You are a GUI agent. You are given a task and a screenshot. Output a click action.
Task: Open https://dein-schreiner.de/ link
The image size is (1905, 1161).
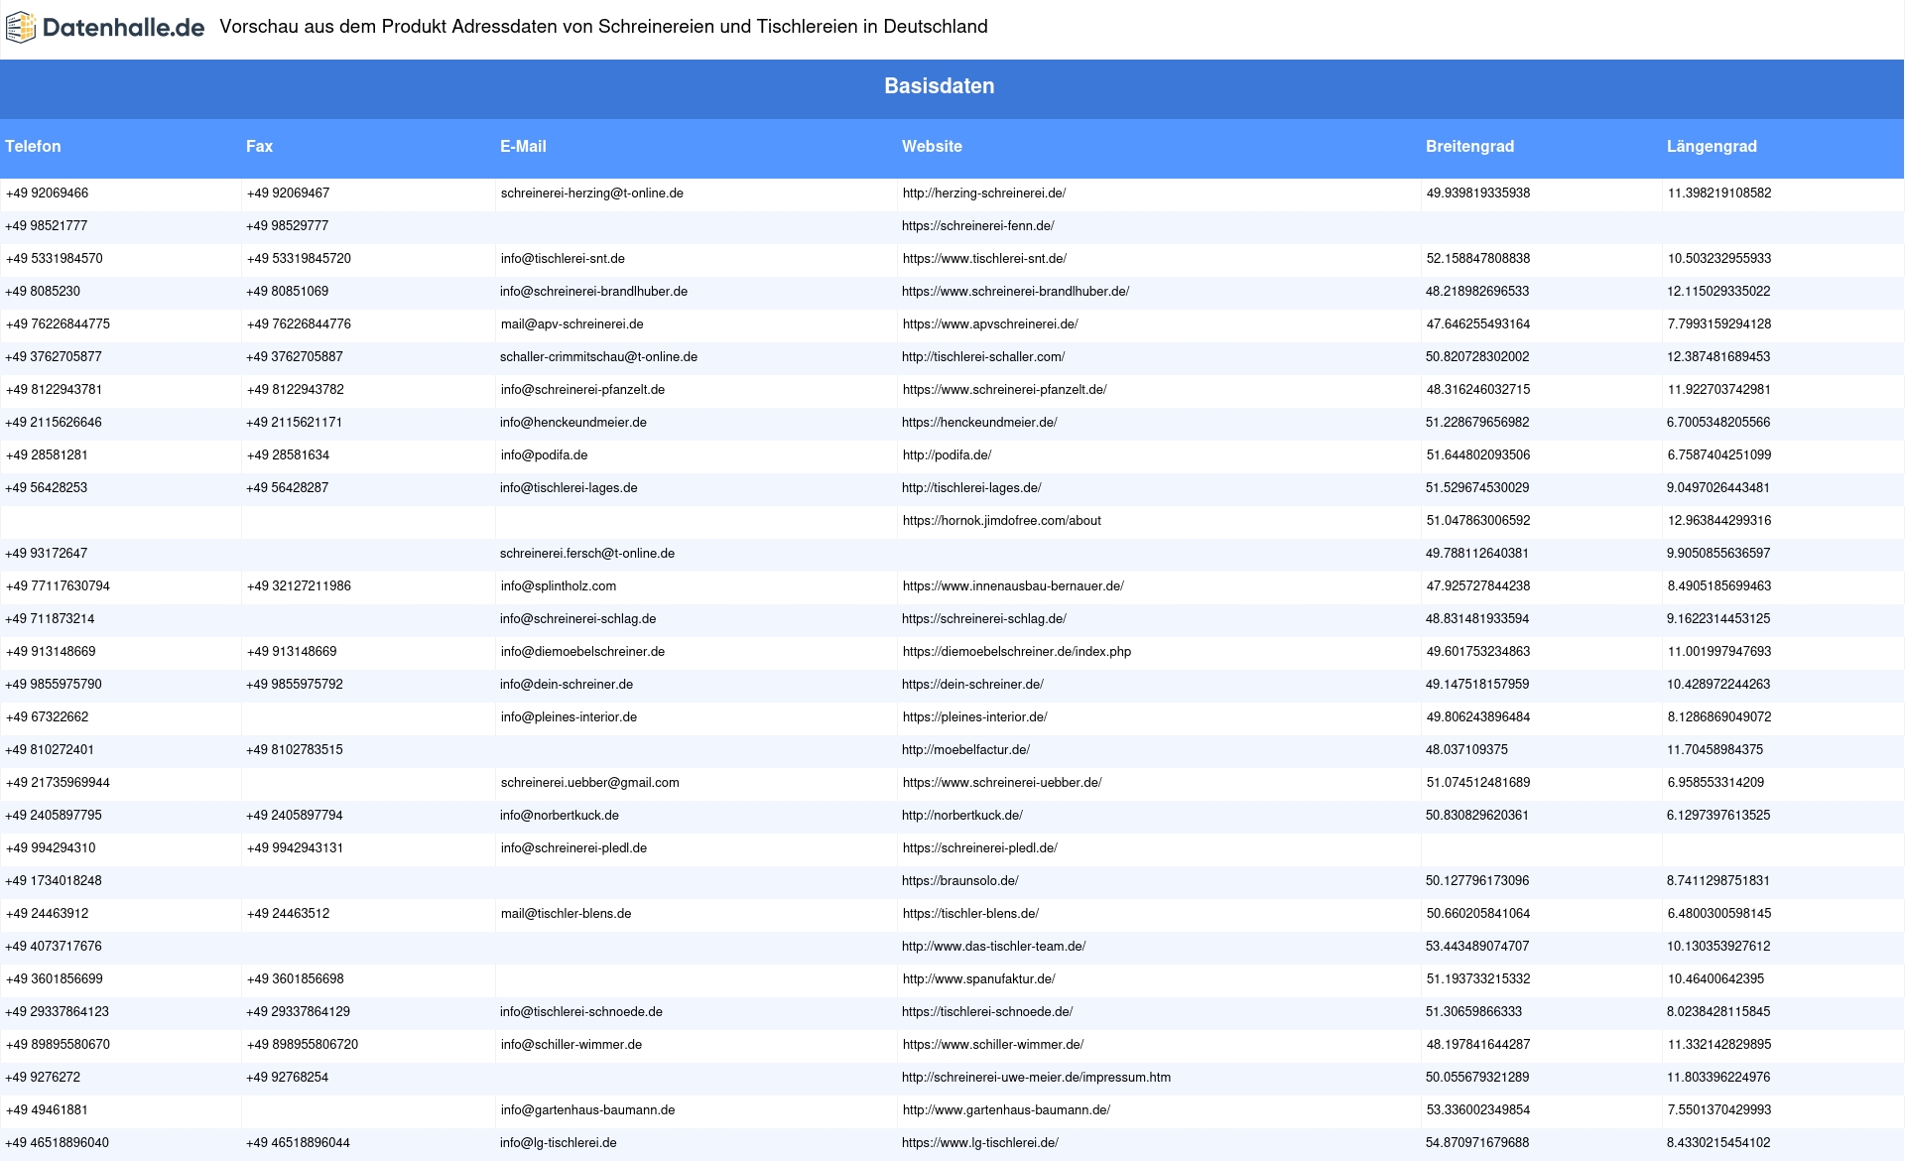click(x=972, y=685)
